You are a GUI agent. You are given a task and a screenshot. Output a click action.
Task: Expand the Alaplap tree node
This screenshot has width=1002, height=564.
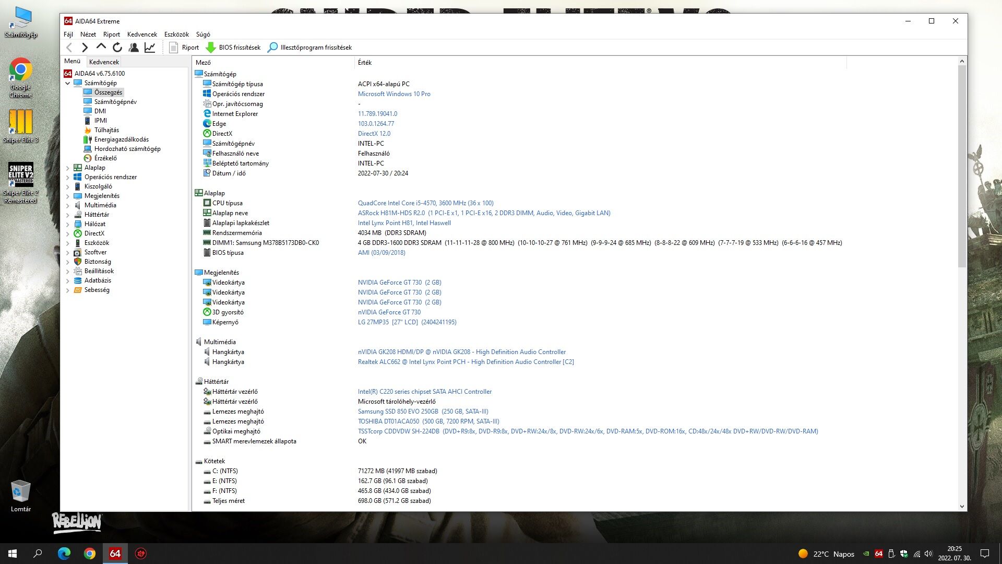(67, 168)
